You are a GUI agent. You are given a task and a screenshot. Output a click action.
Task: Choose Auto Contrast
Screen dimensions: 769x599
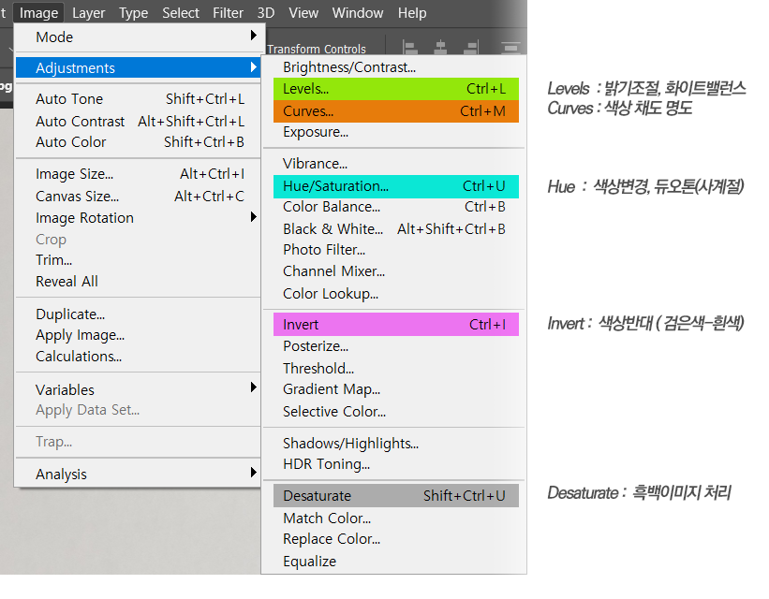point(139,121)
